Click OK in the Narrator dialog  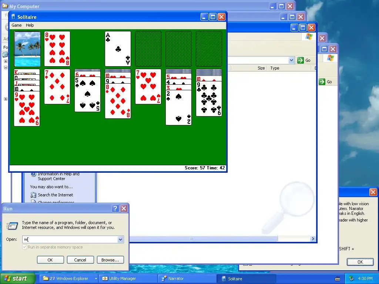tap(360, 262)
